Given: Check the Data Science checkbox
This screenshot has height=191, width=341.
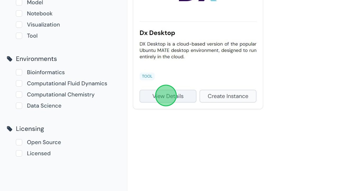Looking at the screenshot, I should pyautogui.click(x=19, y=106).
